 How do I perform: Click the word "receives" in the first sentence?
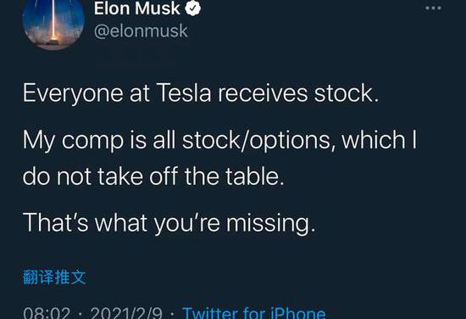[x=263, y=93]
